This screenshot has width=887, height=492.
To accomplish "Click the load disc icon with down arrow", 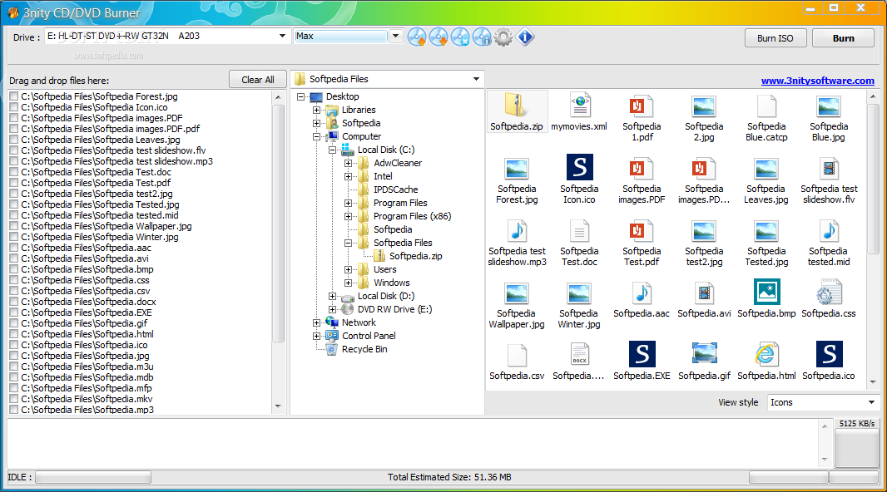I will click(439, 37).
